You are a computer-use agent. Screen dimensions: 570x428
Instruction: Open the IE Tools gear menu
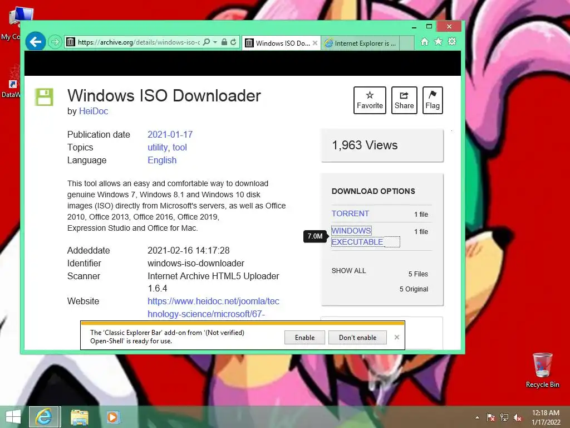(452, 41)
